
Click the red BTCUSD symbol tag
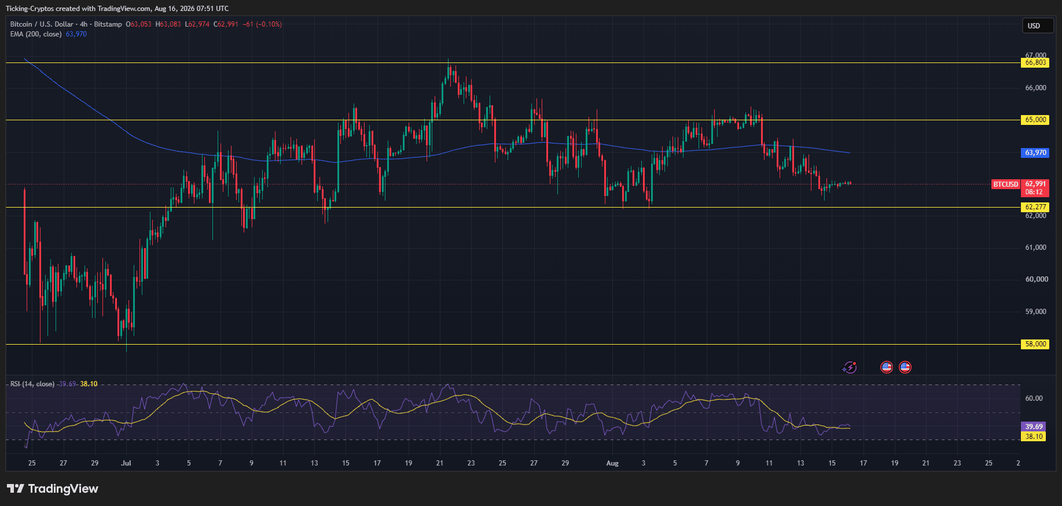1006,184
